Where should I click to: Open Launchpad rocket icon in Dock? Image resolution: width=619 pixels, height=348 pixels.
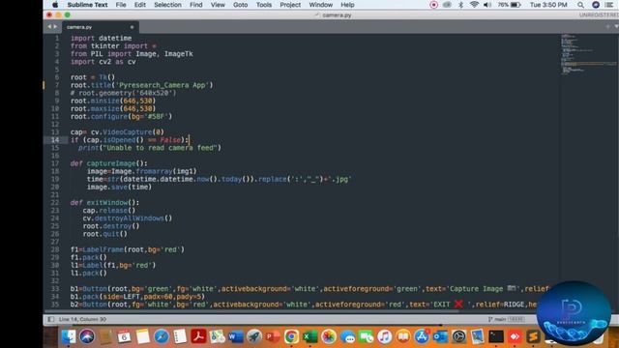tap(254, 336)
